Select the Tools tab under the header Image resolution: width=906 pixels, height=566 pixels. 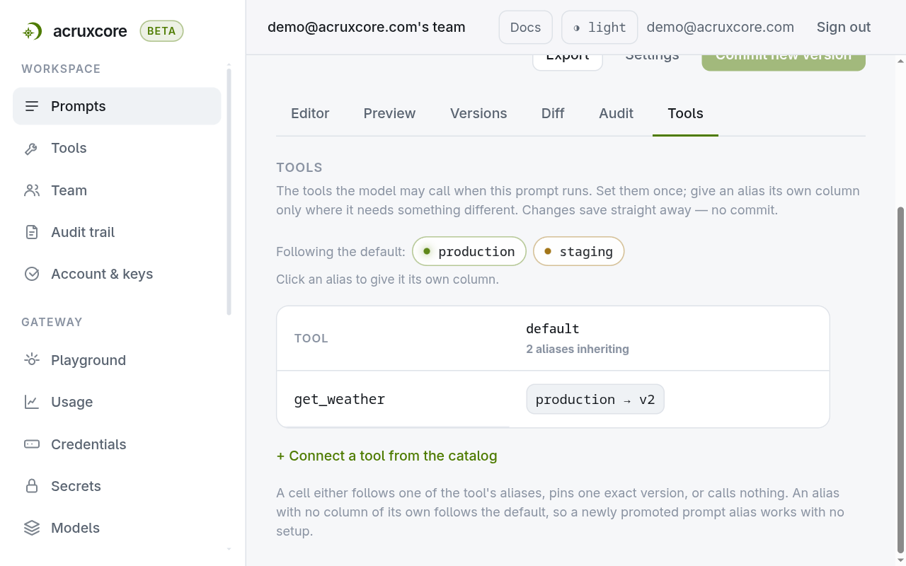pyautogui.click(x=685, y=113)
